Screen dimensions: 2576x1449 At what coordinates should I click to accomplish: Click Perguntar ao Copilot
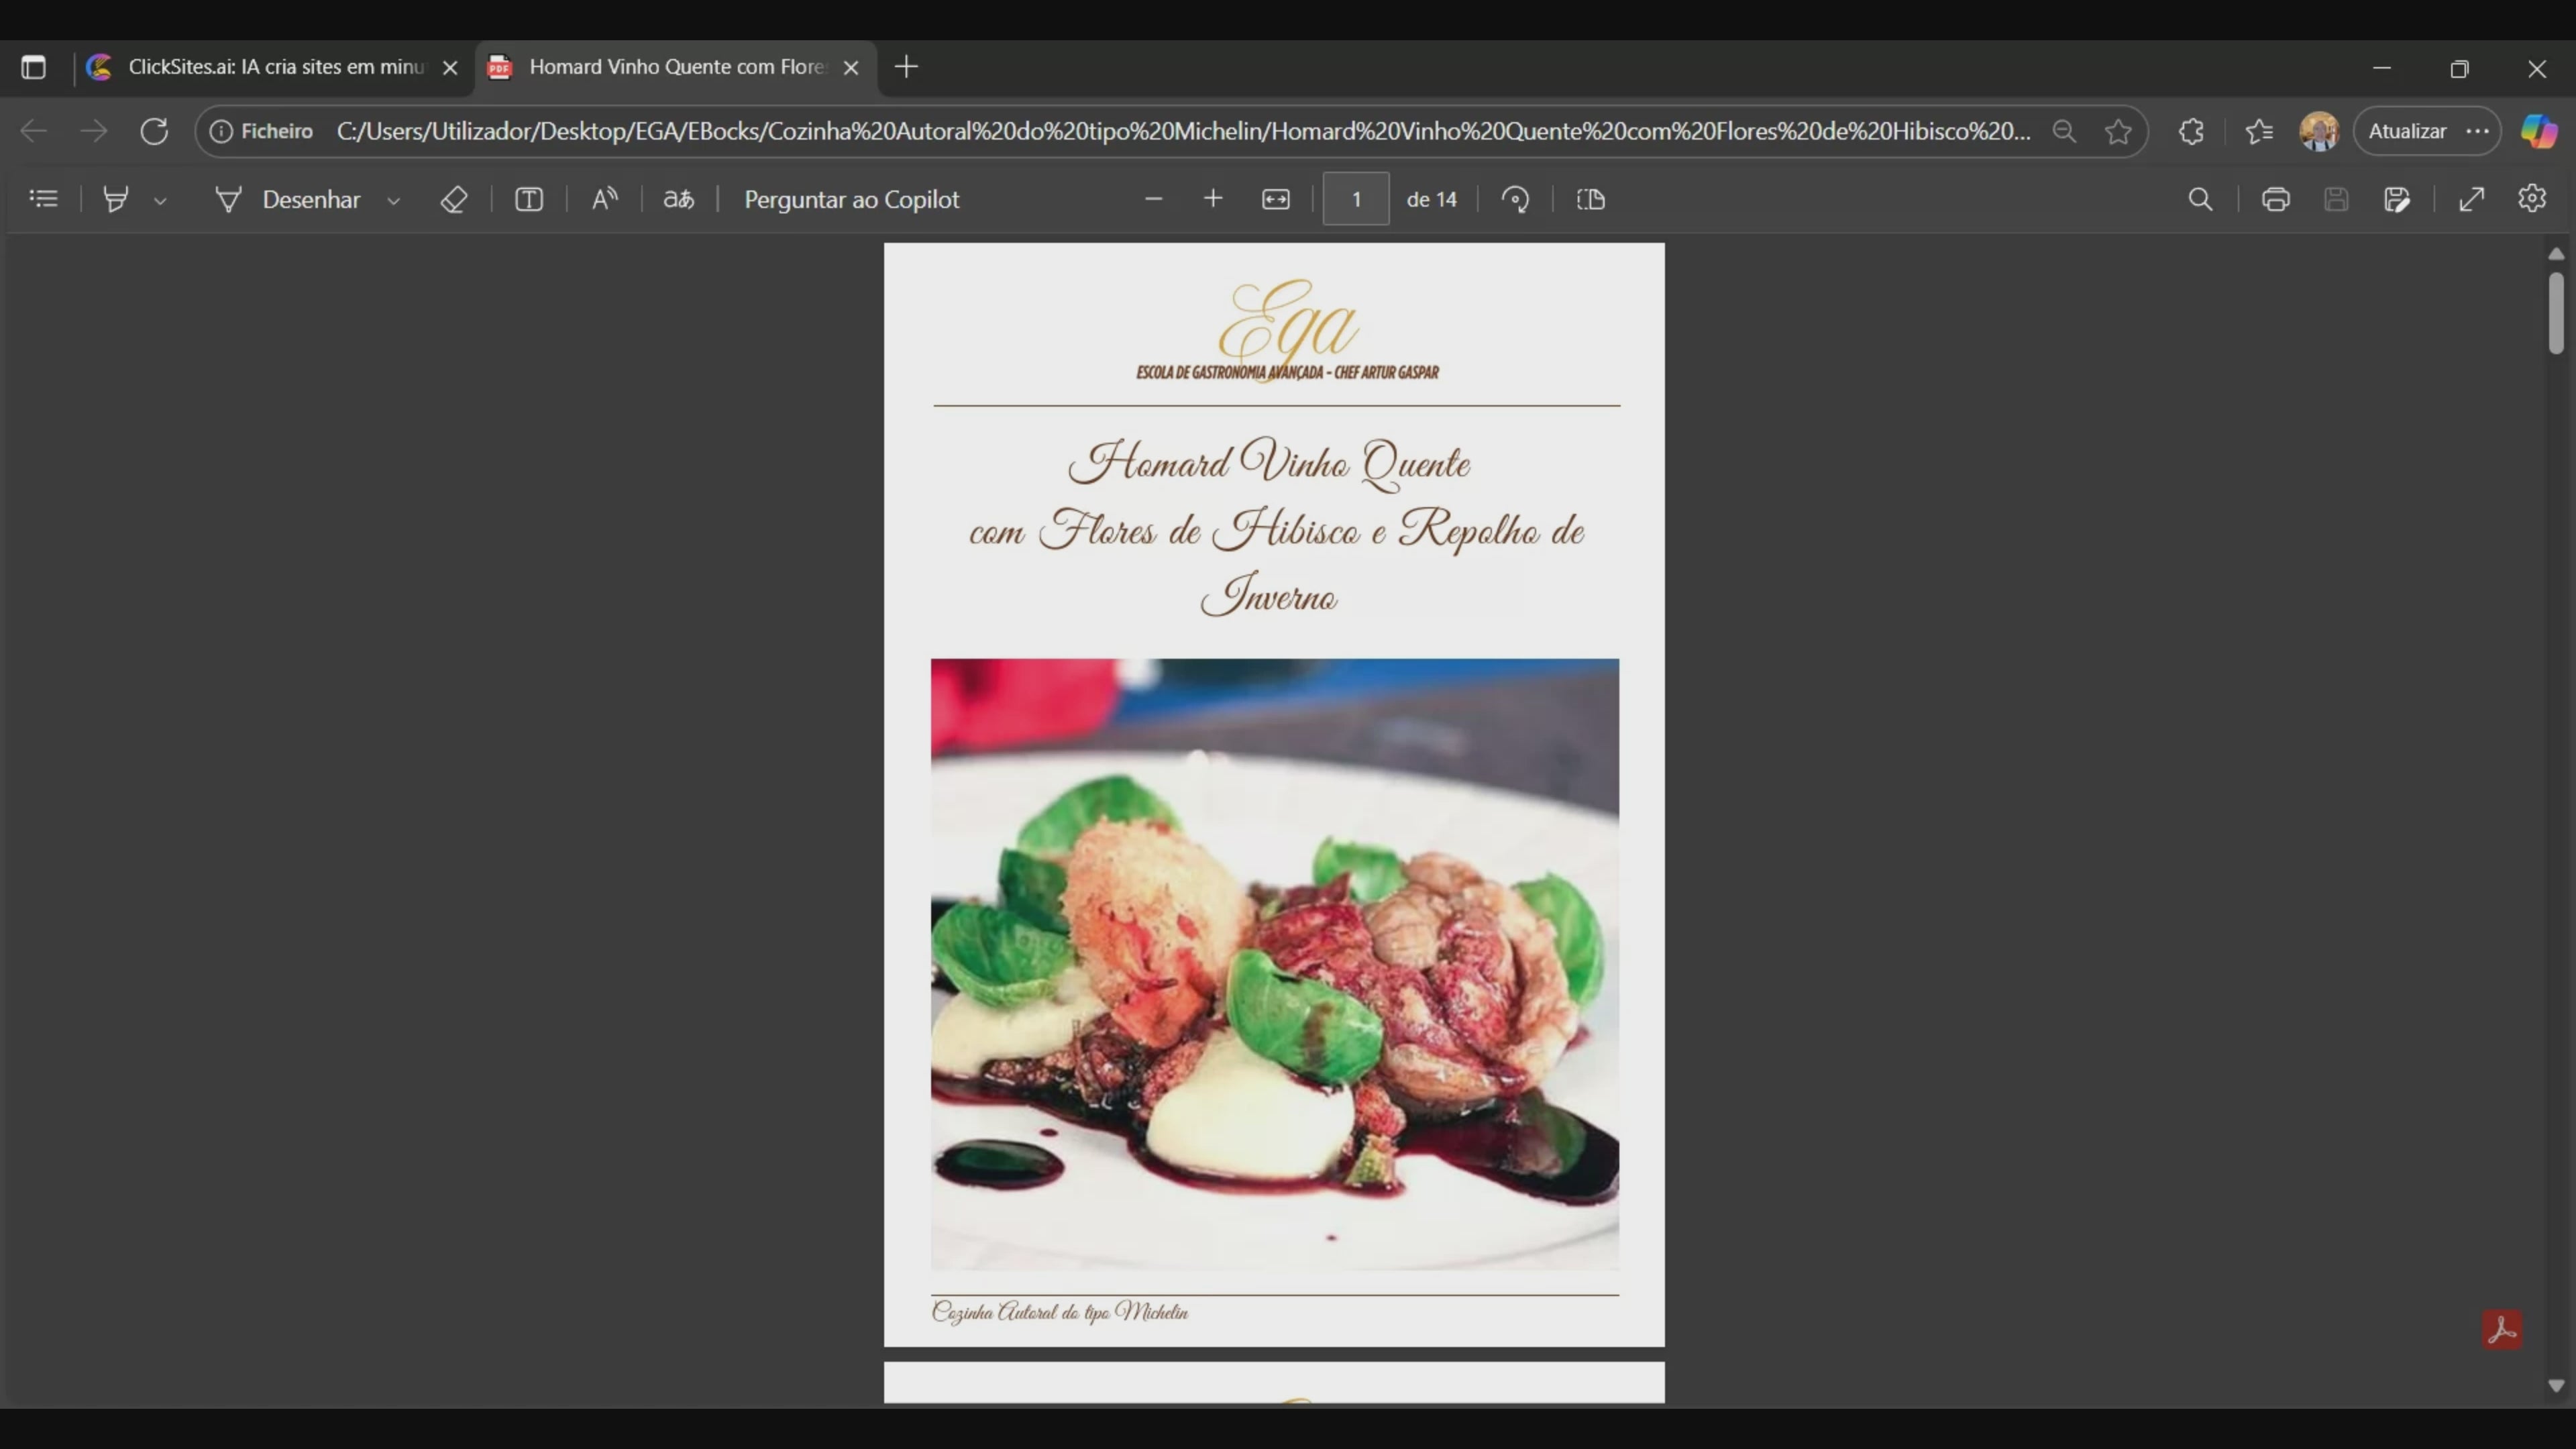851,199
